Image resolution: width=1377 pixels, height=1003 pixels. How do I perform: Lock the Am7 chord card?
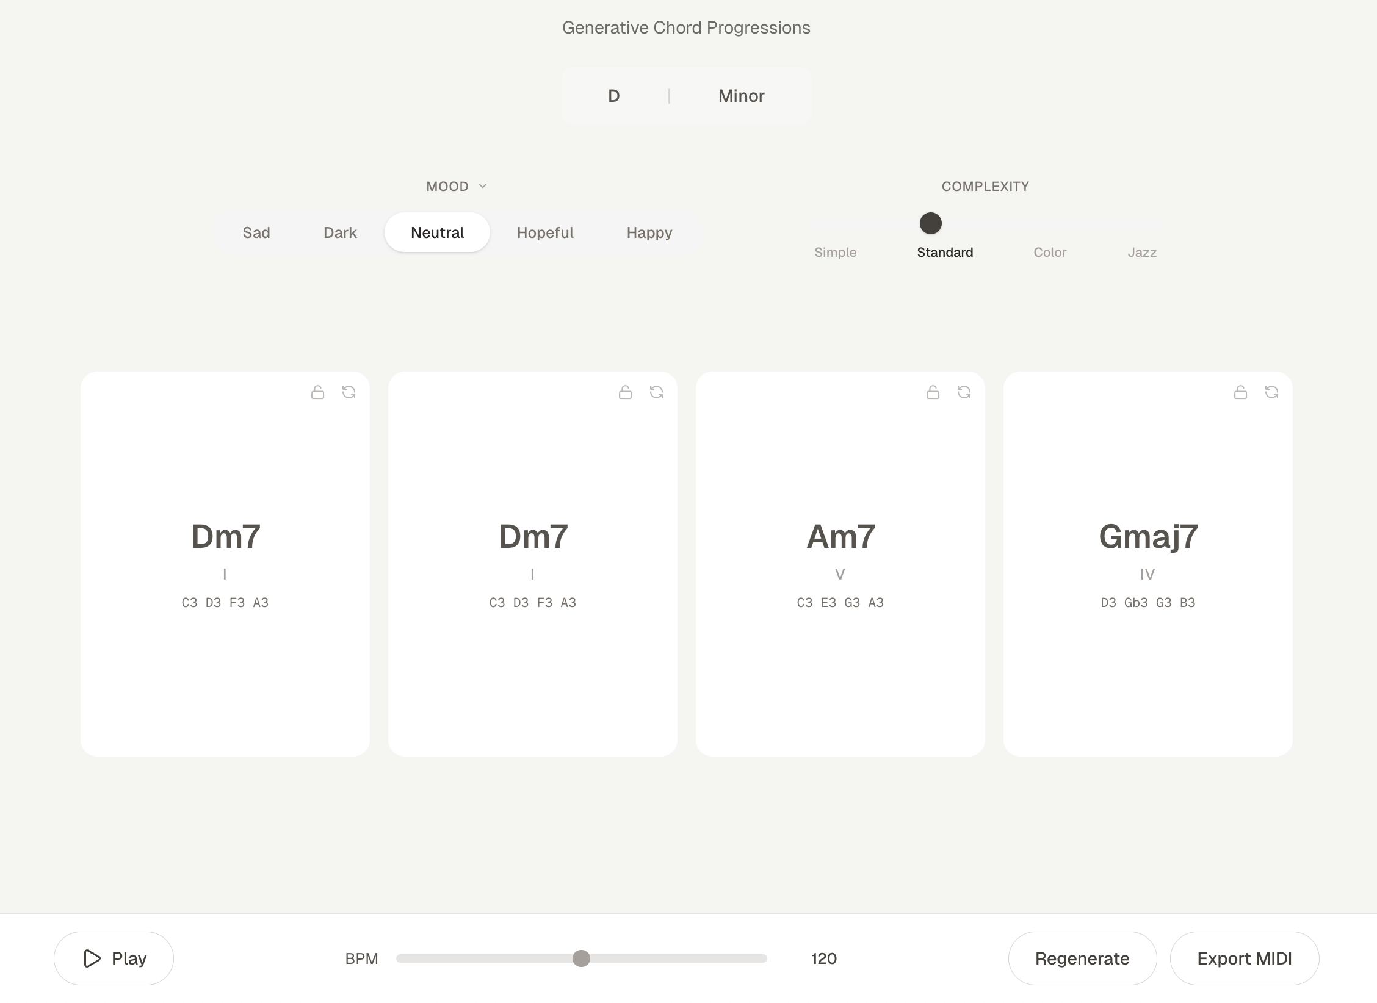[933, 392]
